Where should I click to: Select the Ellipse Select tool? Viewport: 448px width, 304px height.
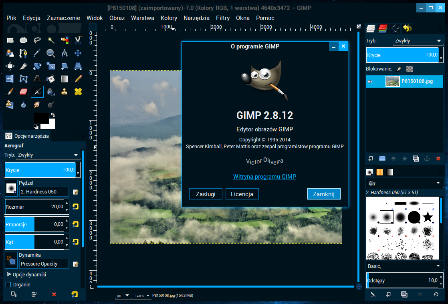23,40
